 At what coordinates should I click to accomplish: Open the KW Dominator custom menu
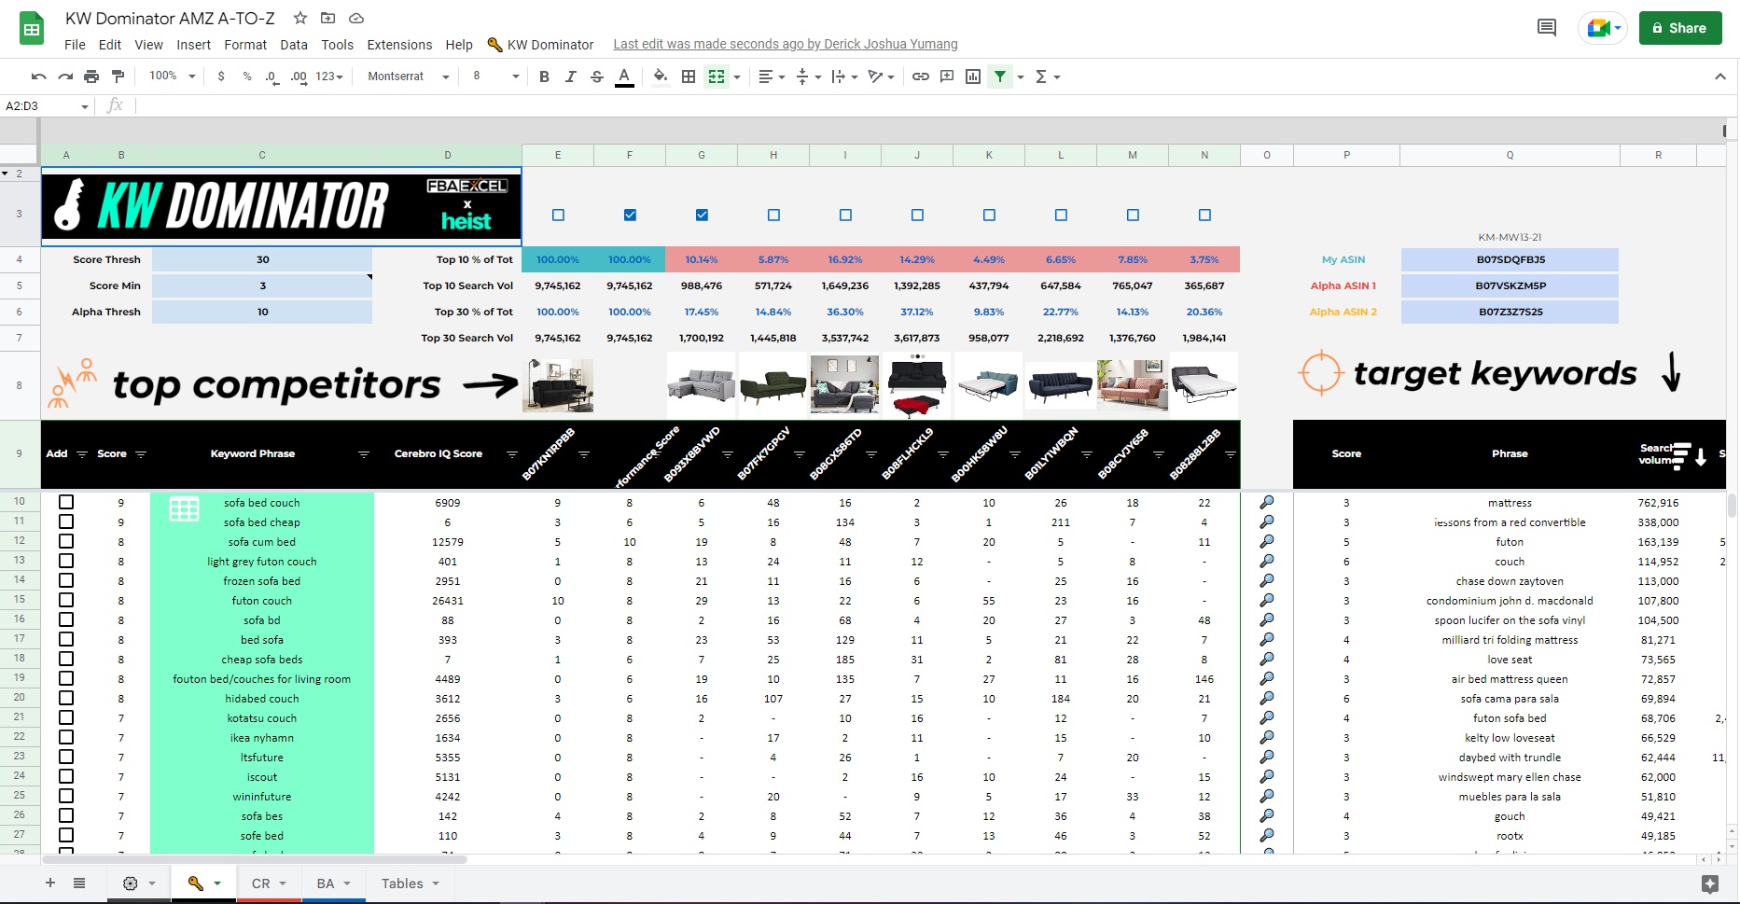click(540, 45)
